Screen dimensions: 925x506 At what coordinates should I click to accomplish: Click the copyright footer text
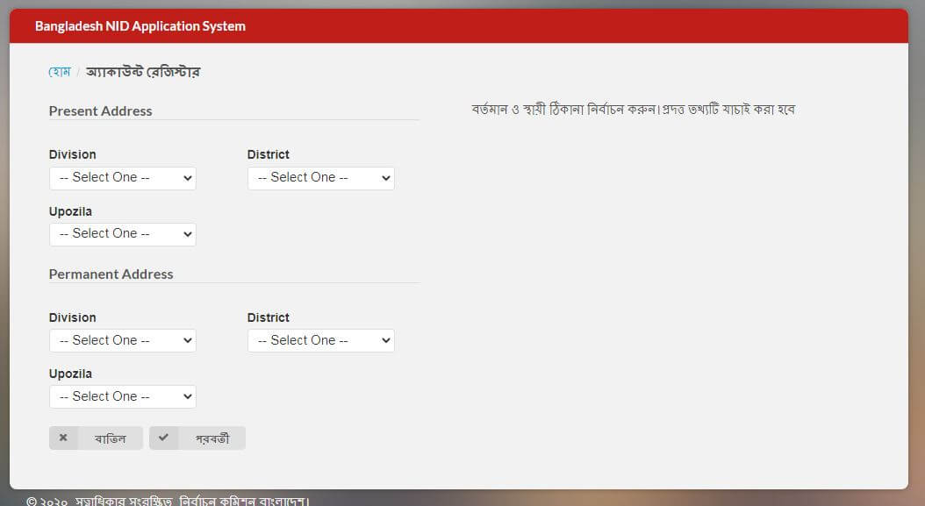(168, 502)
